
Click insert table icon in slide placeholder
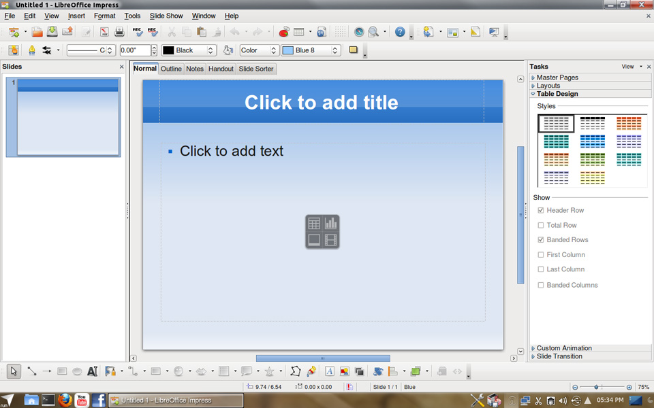(x=314, y=224)
